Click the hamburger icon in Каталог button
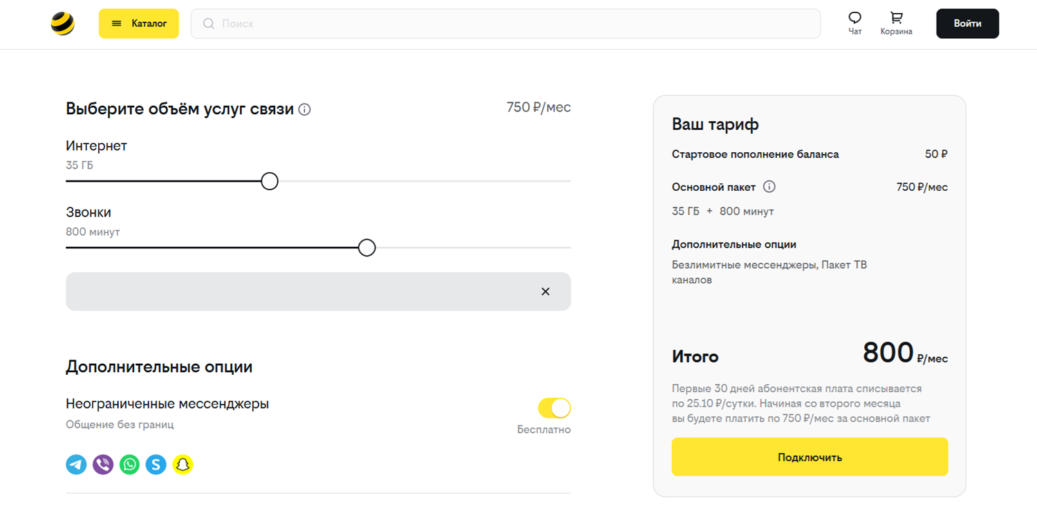 (x=117, y=24)
